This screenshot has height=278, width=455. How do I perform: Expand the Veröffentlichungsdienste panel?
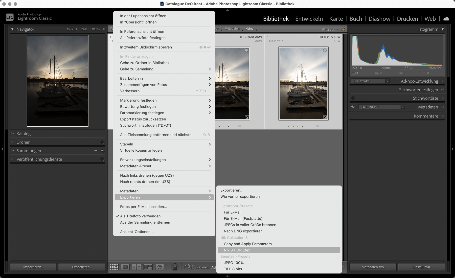click(x=12, y=159)
